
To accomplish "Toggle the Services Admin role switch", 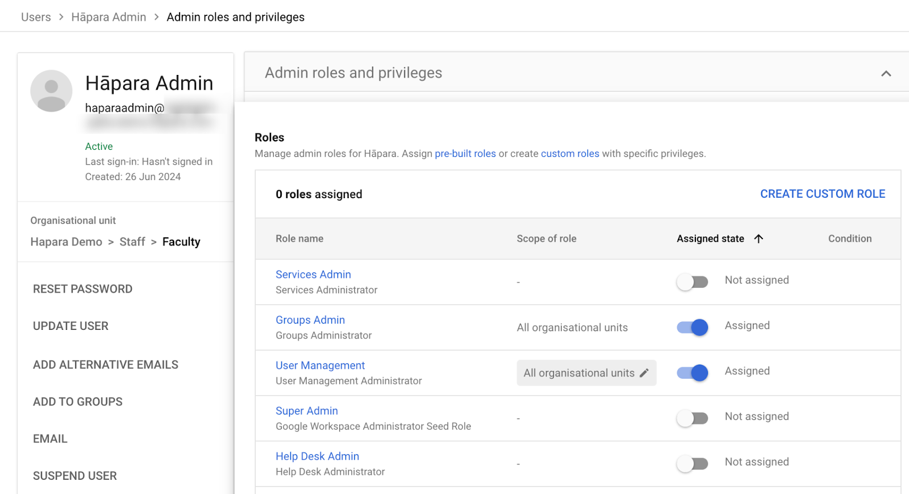I will [x=692, y=282].
